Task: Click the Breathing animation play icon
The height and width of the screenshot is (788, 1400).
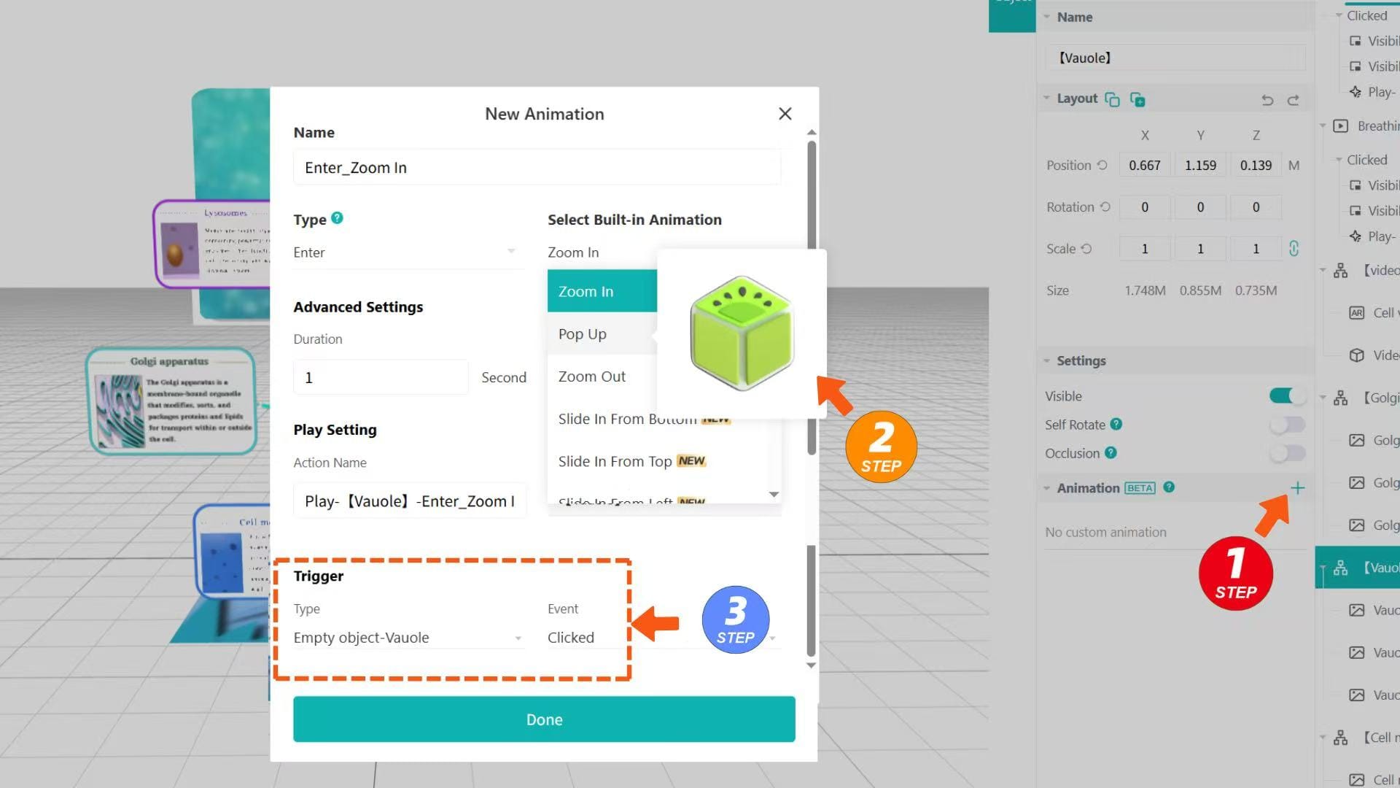Action: (1340, 125)
